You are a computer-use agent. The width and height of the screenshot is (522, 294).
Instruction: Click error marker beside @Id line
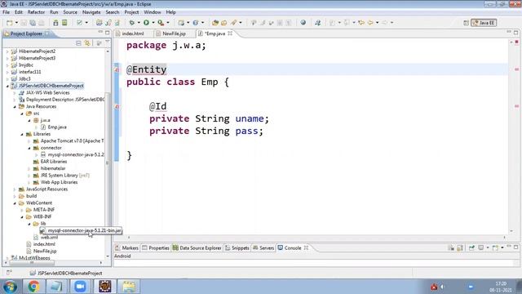[x=117, y=107]
